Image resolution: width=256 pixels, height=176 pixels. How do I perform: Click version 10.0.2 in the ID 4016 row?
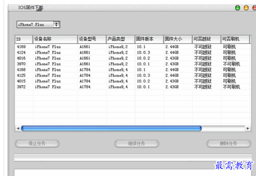tap(143, 58)
